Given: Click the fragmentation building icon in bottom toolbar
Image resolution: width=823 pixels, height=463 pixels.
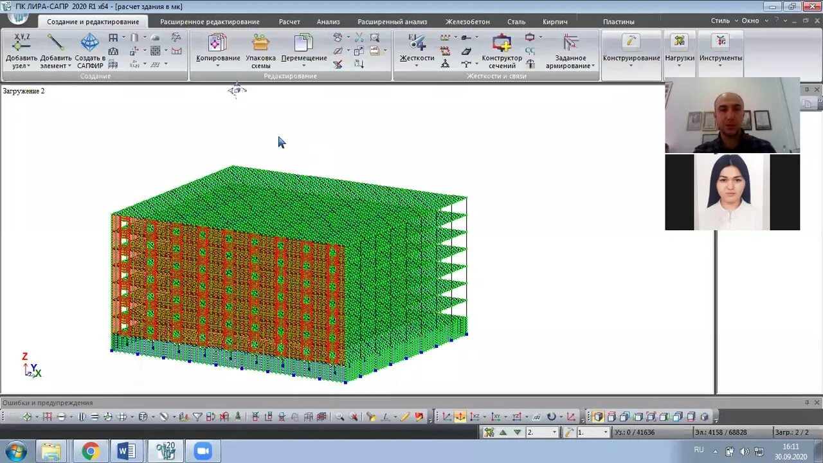Looking at the screenshot, I should pos(321,417).
